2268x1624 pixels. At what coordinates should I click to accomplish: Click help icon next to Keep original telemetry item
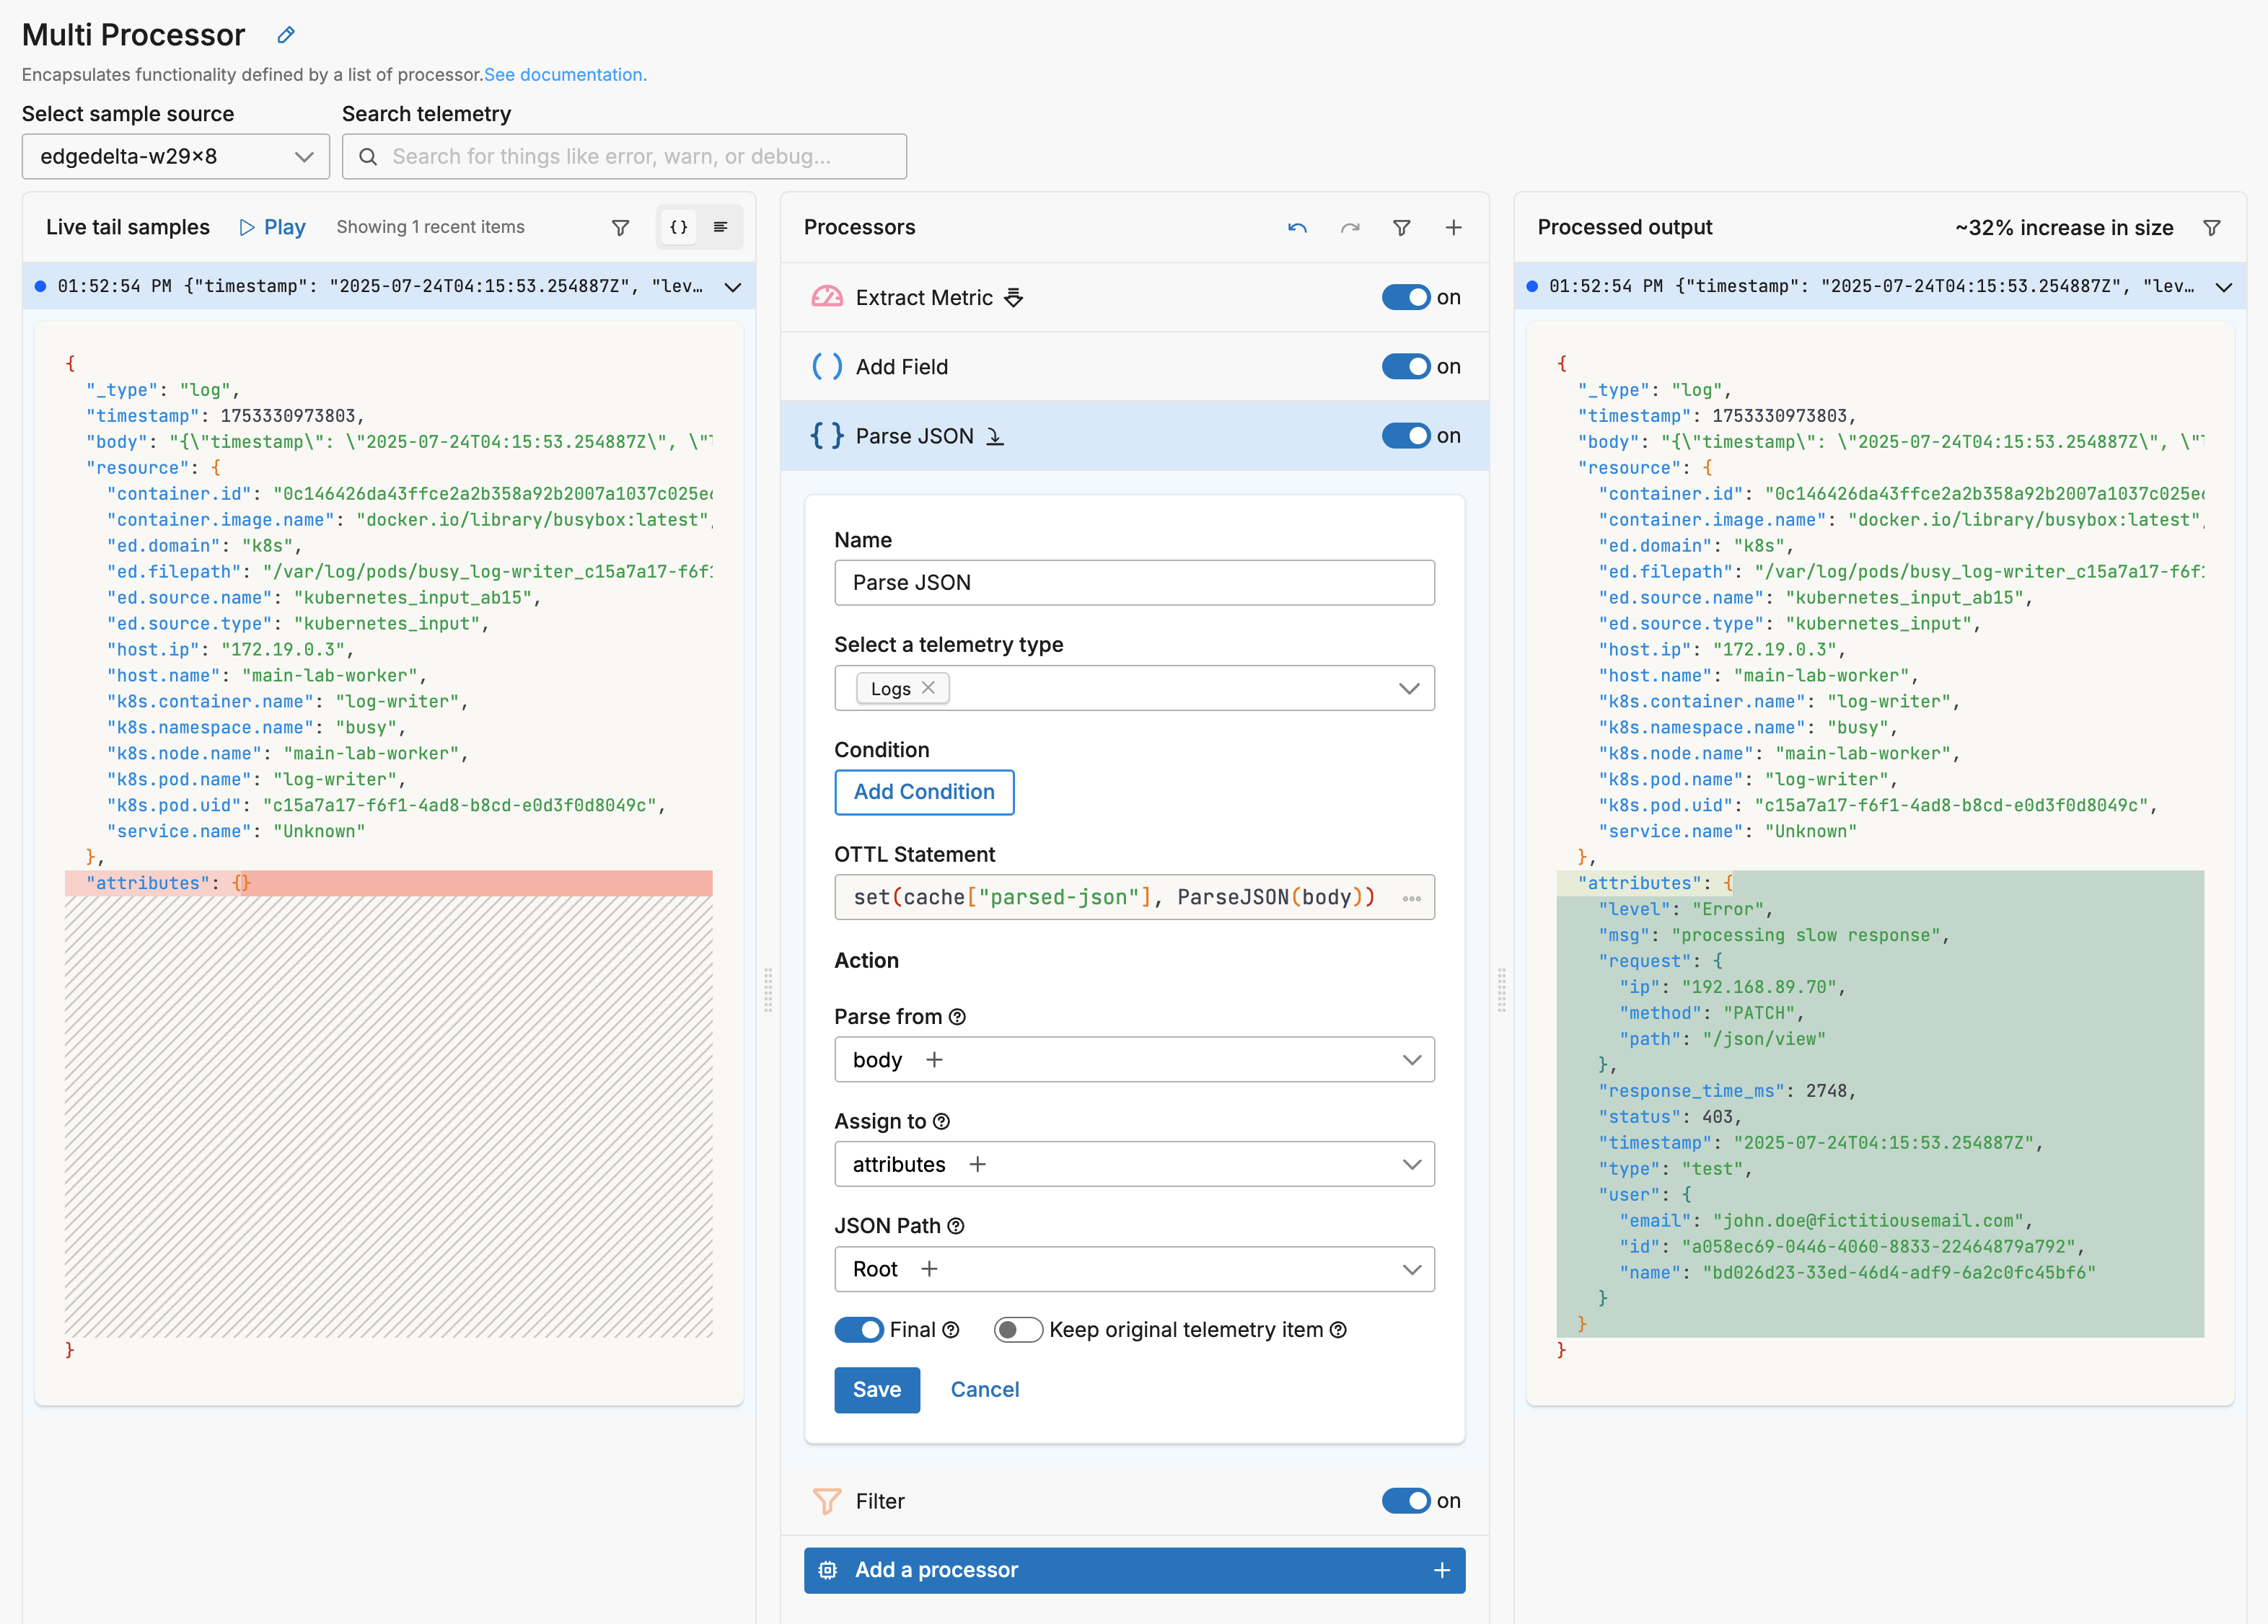coord(1338,1330)
